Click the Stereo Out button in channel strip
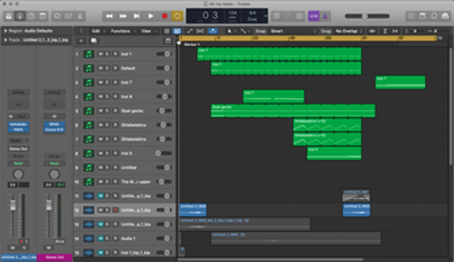The width and height of the screenshot is (454, 262). [18, 149]
